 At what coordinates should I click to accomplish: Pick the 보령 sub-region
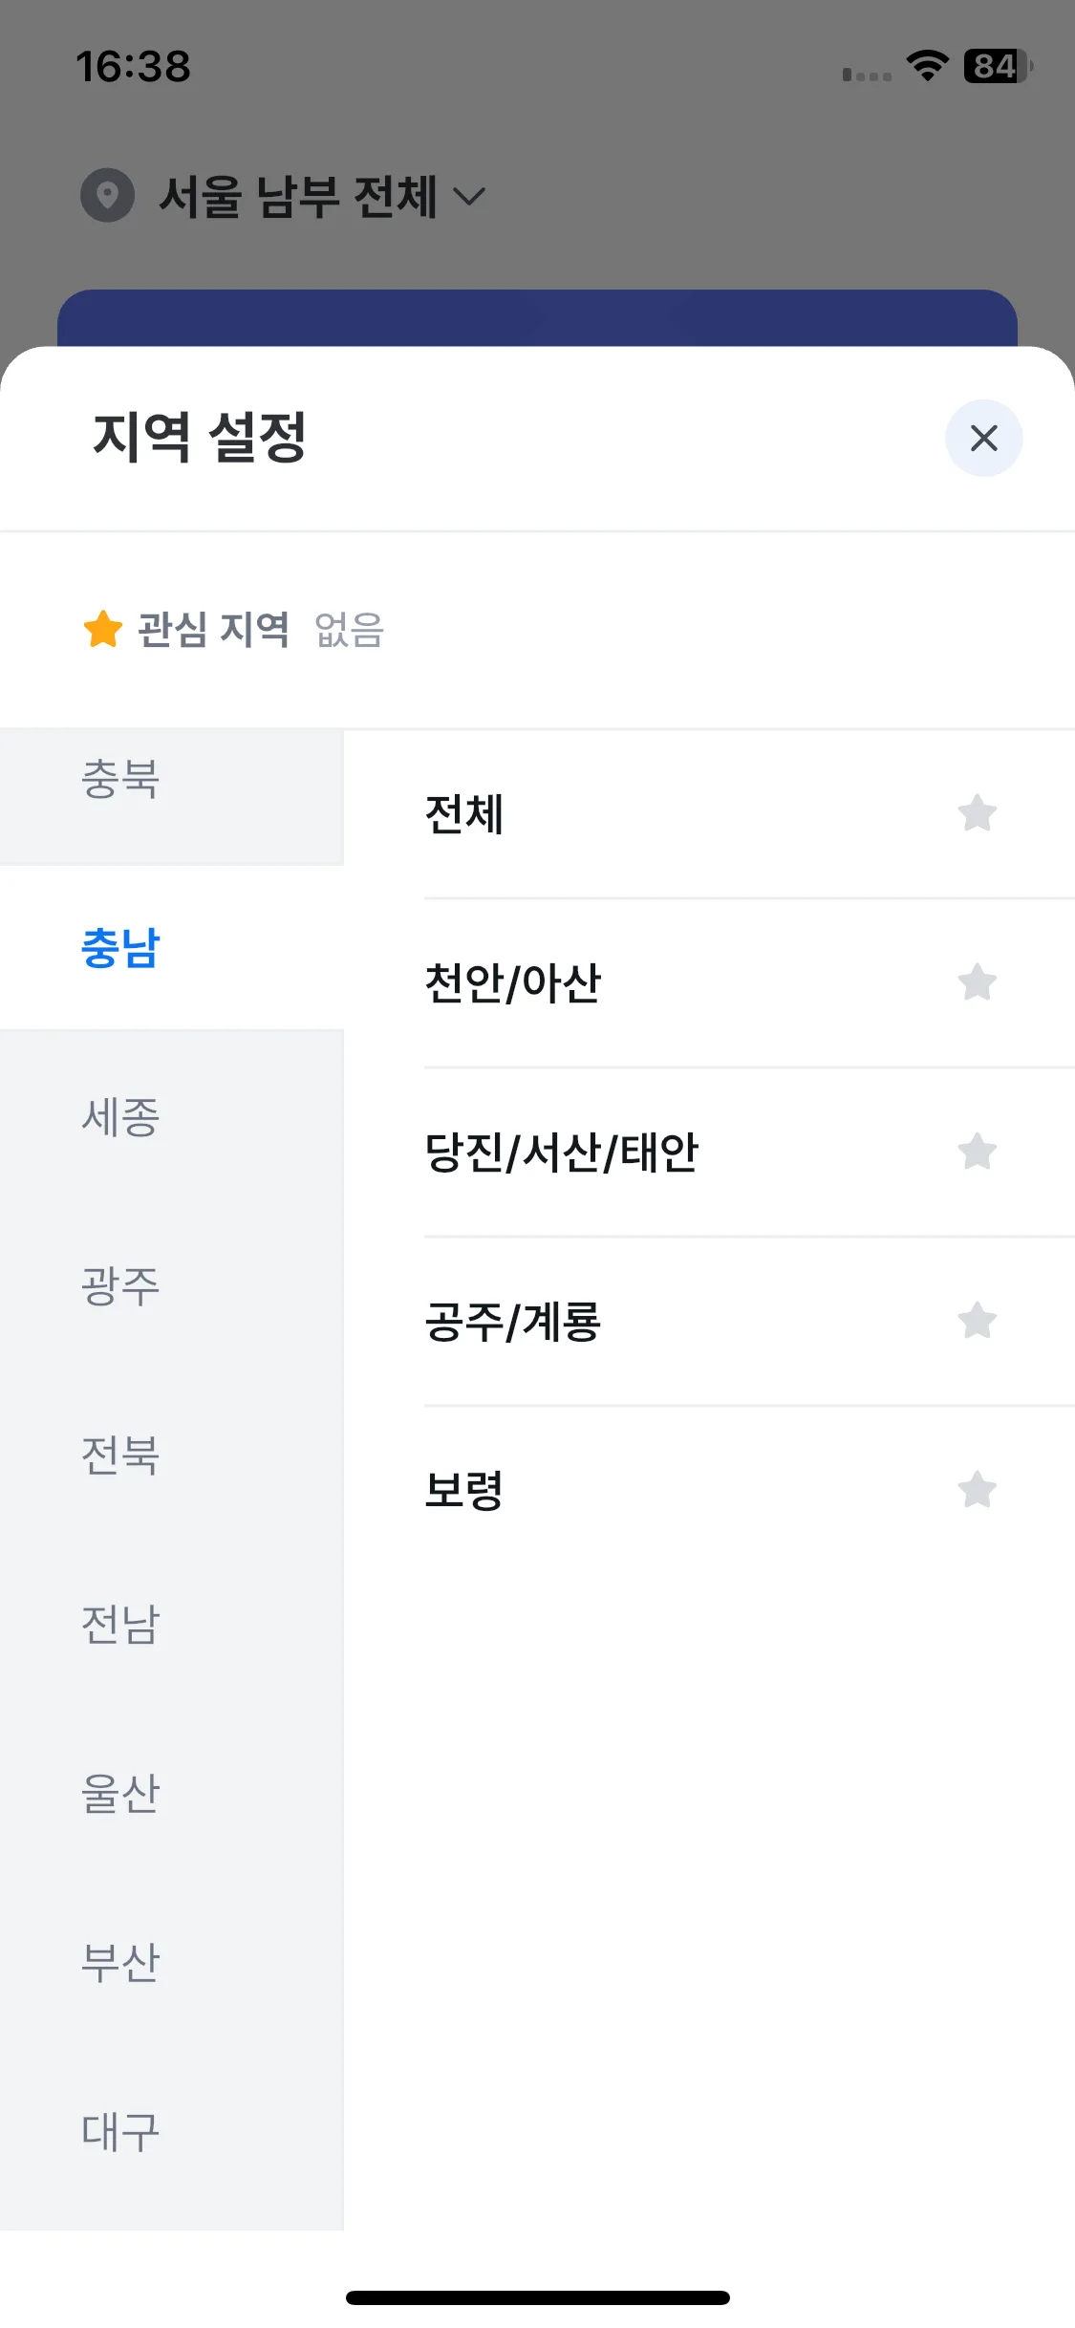point(749,1490)
